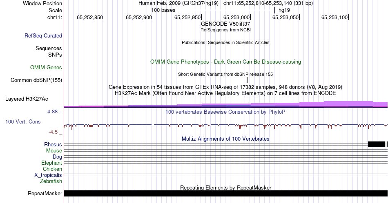This screenshot has height=203, width=388.
Task: Click the black RepeatMasker element bar
Action: tap(225, 193)
